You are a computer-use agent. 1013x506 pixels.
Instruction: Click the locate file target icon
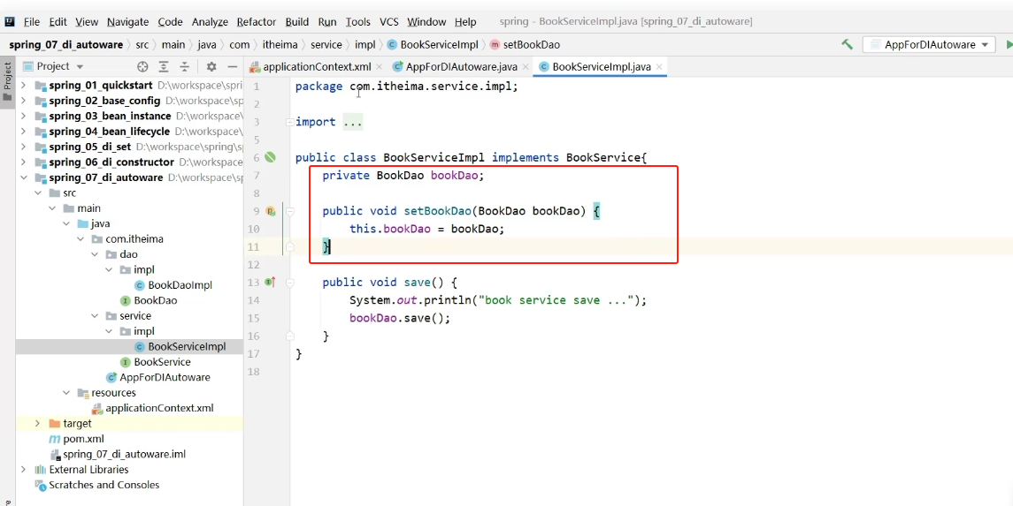point(142,66)
